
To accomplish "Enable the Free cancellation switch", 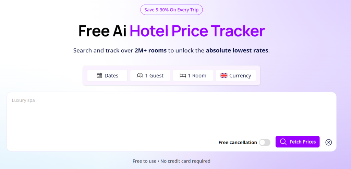I will click(x=265, y=142).
